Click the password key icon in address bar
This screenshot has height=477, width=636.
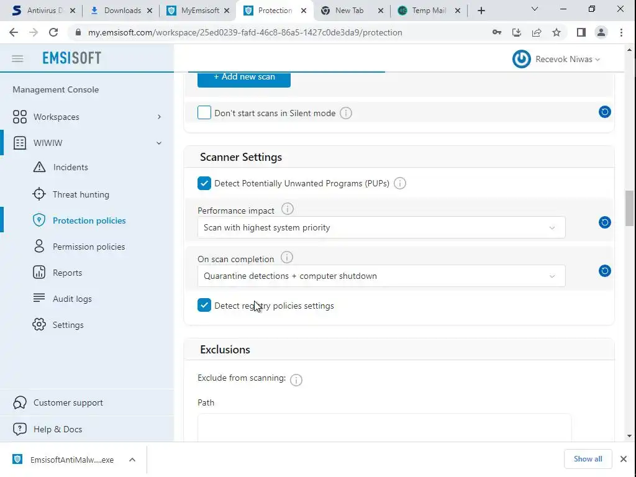497,32
